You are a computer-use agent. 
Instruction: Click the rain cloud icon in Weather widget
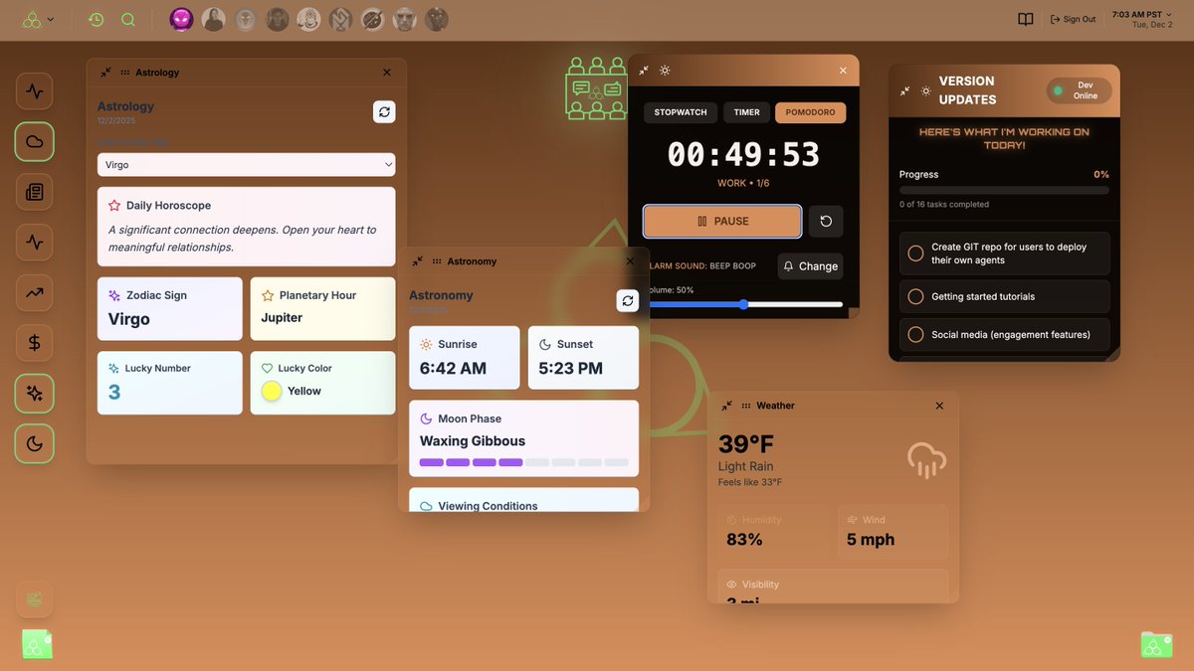point(926,460)
